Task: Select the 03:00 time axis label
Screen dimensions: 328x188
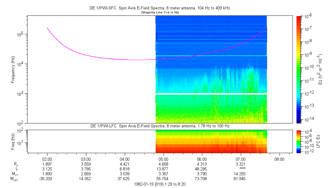Action: 86,159
